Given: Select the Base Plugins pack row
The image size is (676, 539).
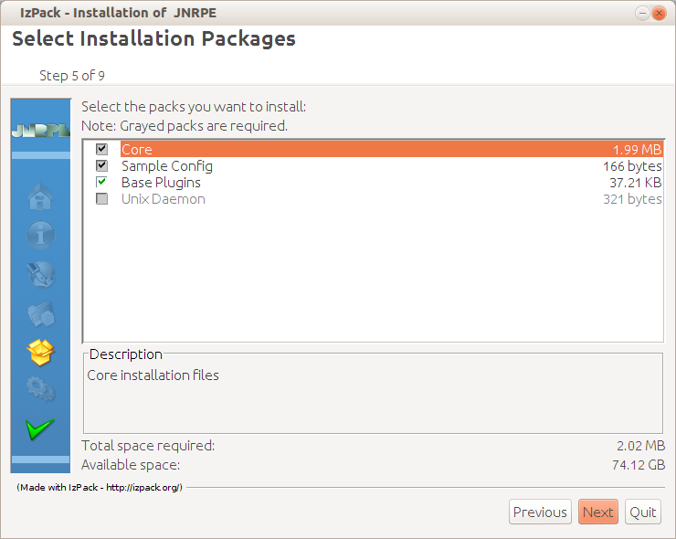Looking at the screenshot, I should (161, 183).
